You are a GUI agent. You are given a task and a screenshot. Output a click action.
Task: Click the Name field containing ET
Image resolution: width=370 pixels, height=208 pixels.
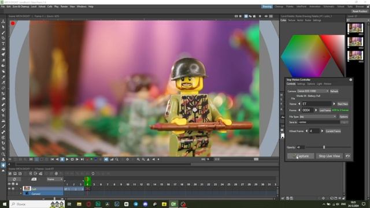coord(317,104)
